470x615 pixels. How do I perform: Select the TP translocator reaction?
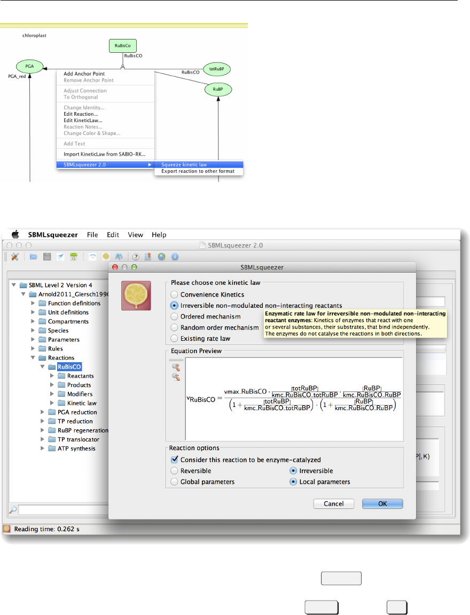(x=79, y=440)
